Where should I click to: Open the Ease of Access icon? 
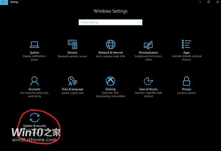pyautogui.click(x=148, y=81)
